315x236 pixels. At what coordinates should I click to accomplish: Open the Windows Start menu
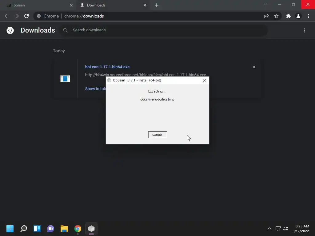[x=10, y=229]
